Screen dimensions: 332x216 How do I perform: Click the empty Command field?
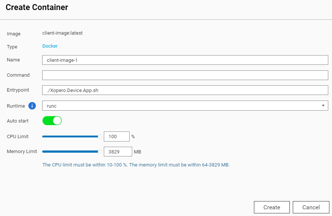click(x=185, y=75)
